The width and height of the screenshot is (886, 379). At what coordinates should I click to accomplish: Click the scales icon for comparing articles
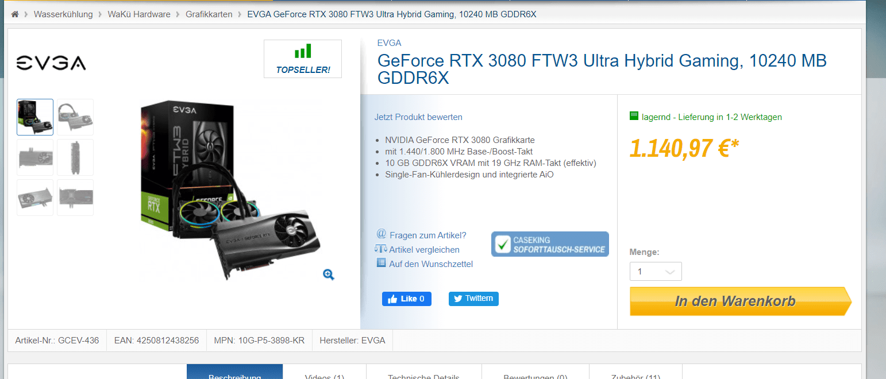click(x=380, y=249)
